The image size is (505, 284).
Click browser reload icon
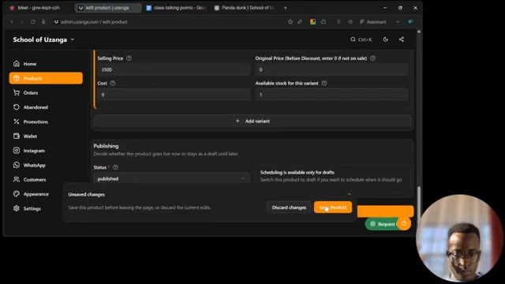pos(33,22)
